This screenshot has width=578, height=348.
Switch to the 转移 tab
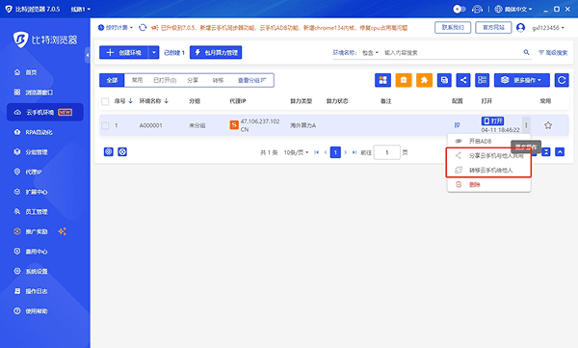[218, 80]
